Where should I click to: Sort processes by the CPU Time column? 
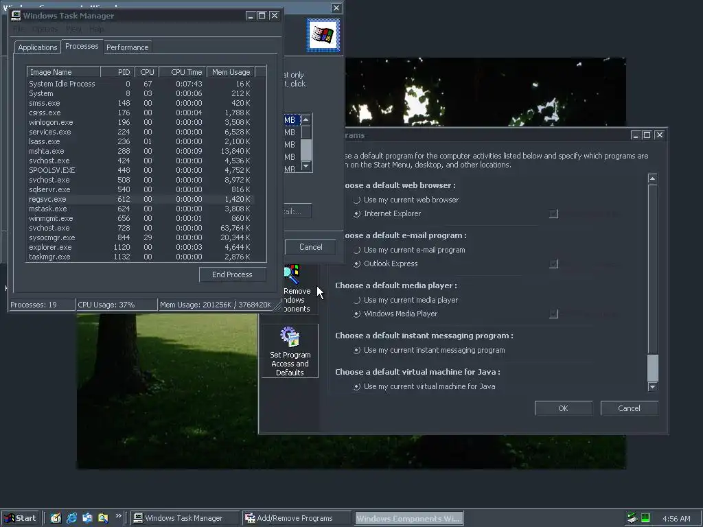183,72
